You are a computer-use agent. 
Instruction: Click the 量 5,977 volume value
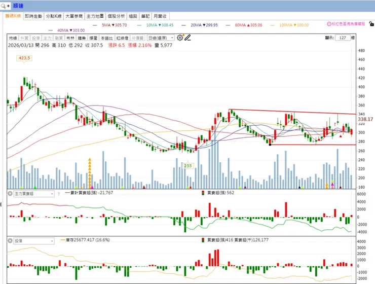point(163,46)
